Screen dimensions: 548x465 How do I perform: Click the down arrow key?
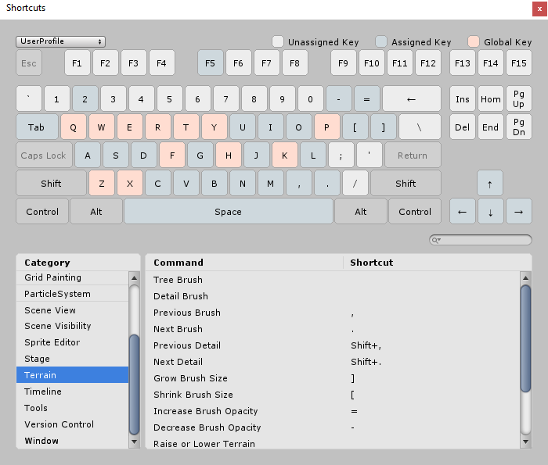(491, 211)
